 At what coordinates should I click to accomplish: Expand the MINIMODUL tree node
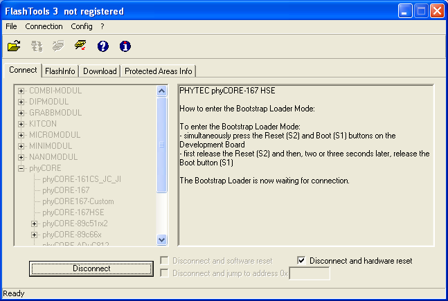[x=21, y=146]
